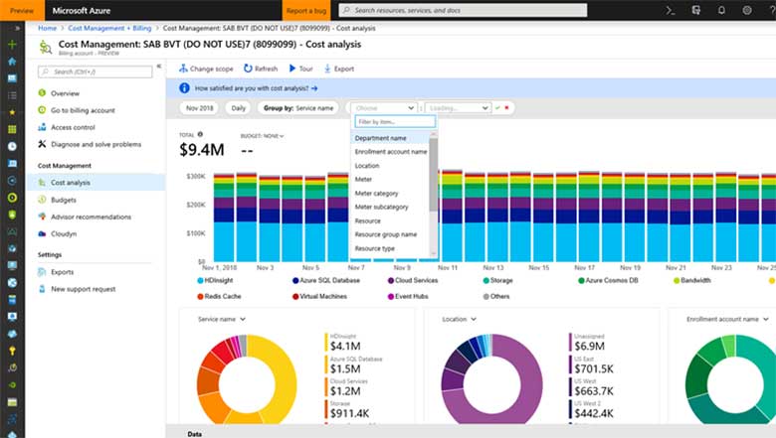Open the clock Recent icon in rail
The width and height of the screenshot is (776, 438).
pos(12,146)
